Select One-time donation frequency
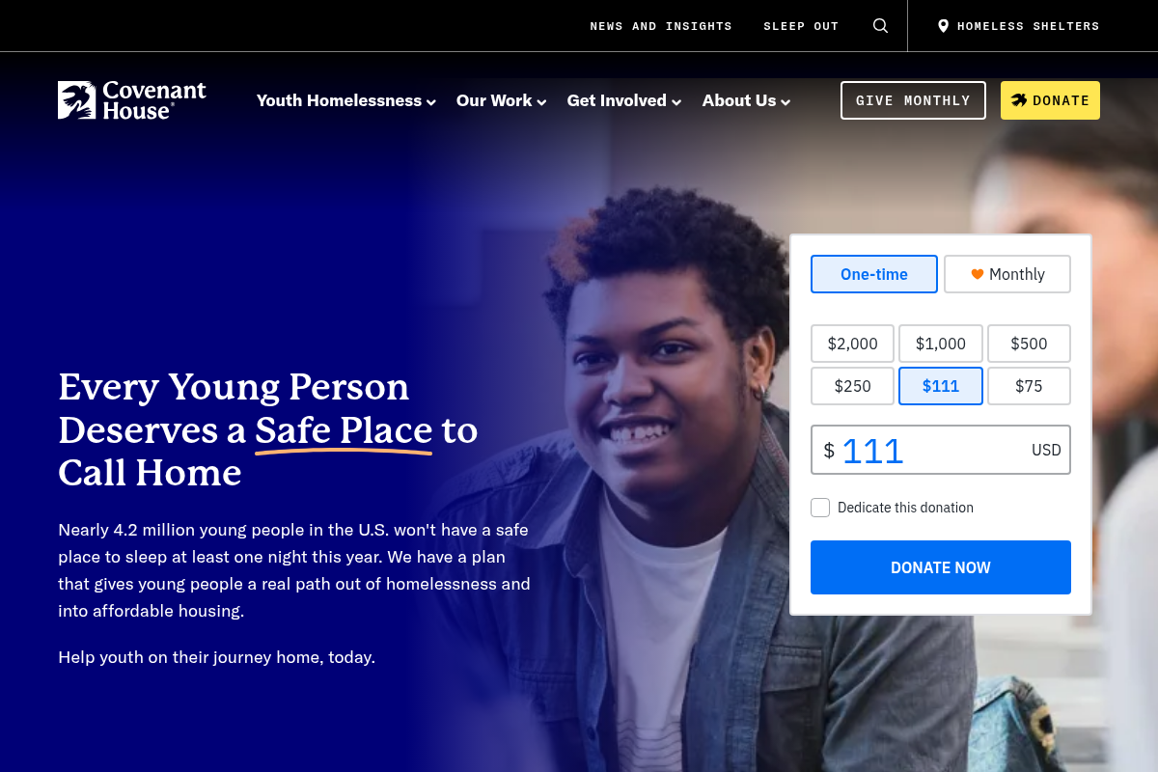The height and width of the screenshot is (772, 1158). click(874, 274)
